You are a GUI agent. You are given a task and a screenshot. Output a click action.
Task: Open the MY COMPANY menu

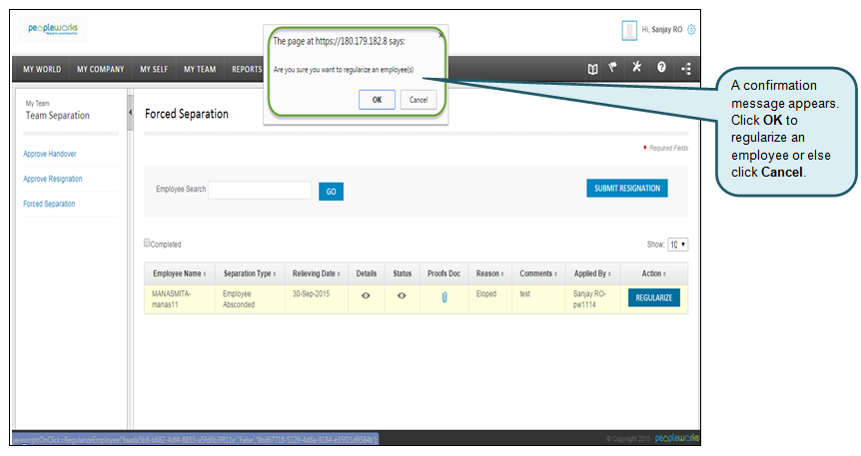100,69
